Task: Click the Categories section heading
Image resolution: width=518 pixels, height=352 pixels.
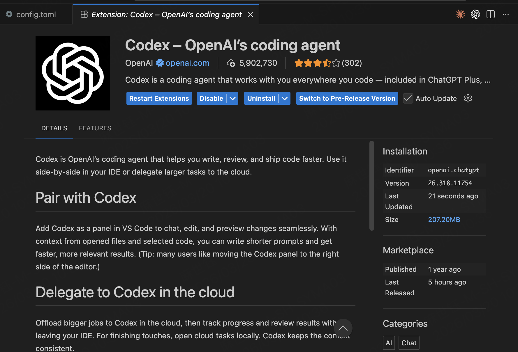Action: point(405,323)
